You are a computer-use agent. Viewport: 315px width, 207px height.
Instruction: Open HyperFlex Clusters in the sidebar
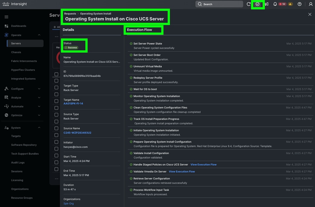pyautogui.click(x=23, y=70)
